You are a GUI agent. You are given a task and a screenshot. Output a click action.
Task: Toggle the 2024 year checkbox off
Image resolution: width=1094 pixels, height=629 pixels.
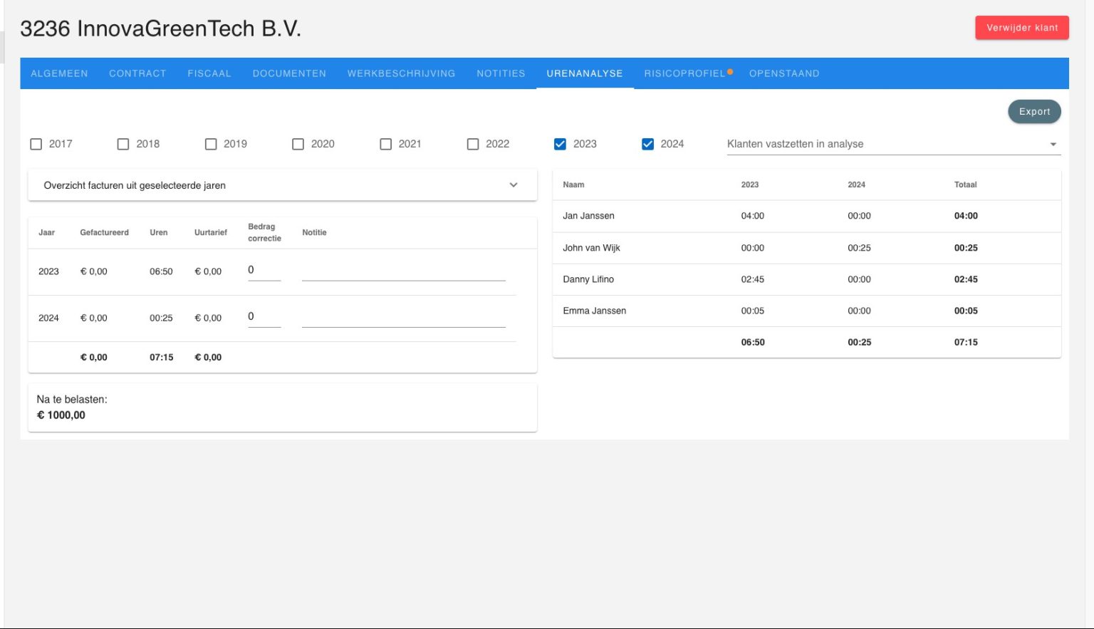pyautogui.click(x=647, y=144)
